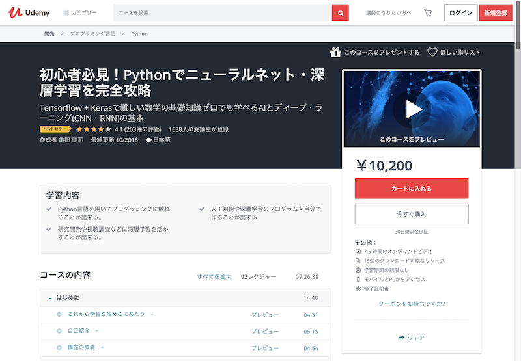Click play icon beside 自己紹介 lecture
This screenshot has height=361, width=521.
pyautogui.click(x=59, y=331)
